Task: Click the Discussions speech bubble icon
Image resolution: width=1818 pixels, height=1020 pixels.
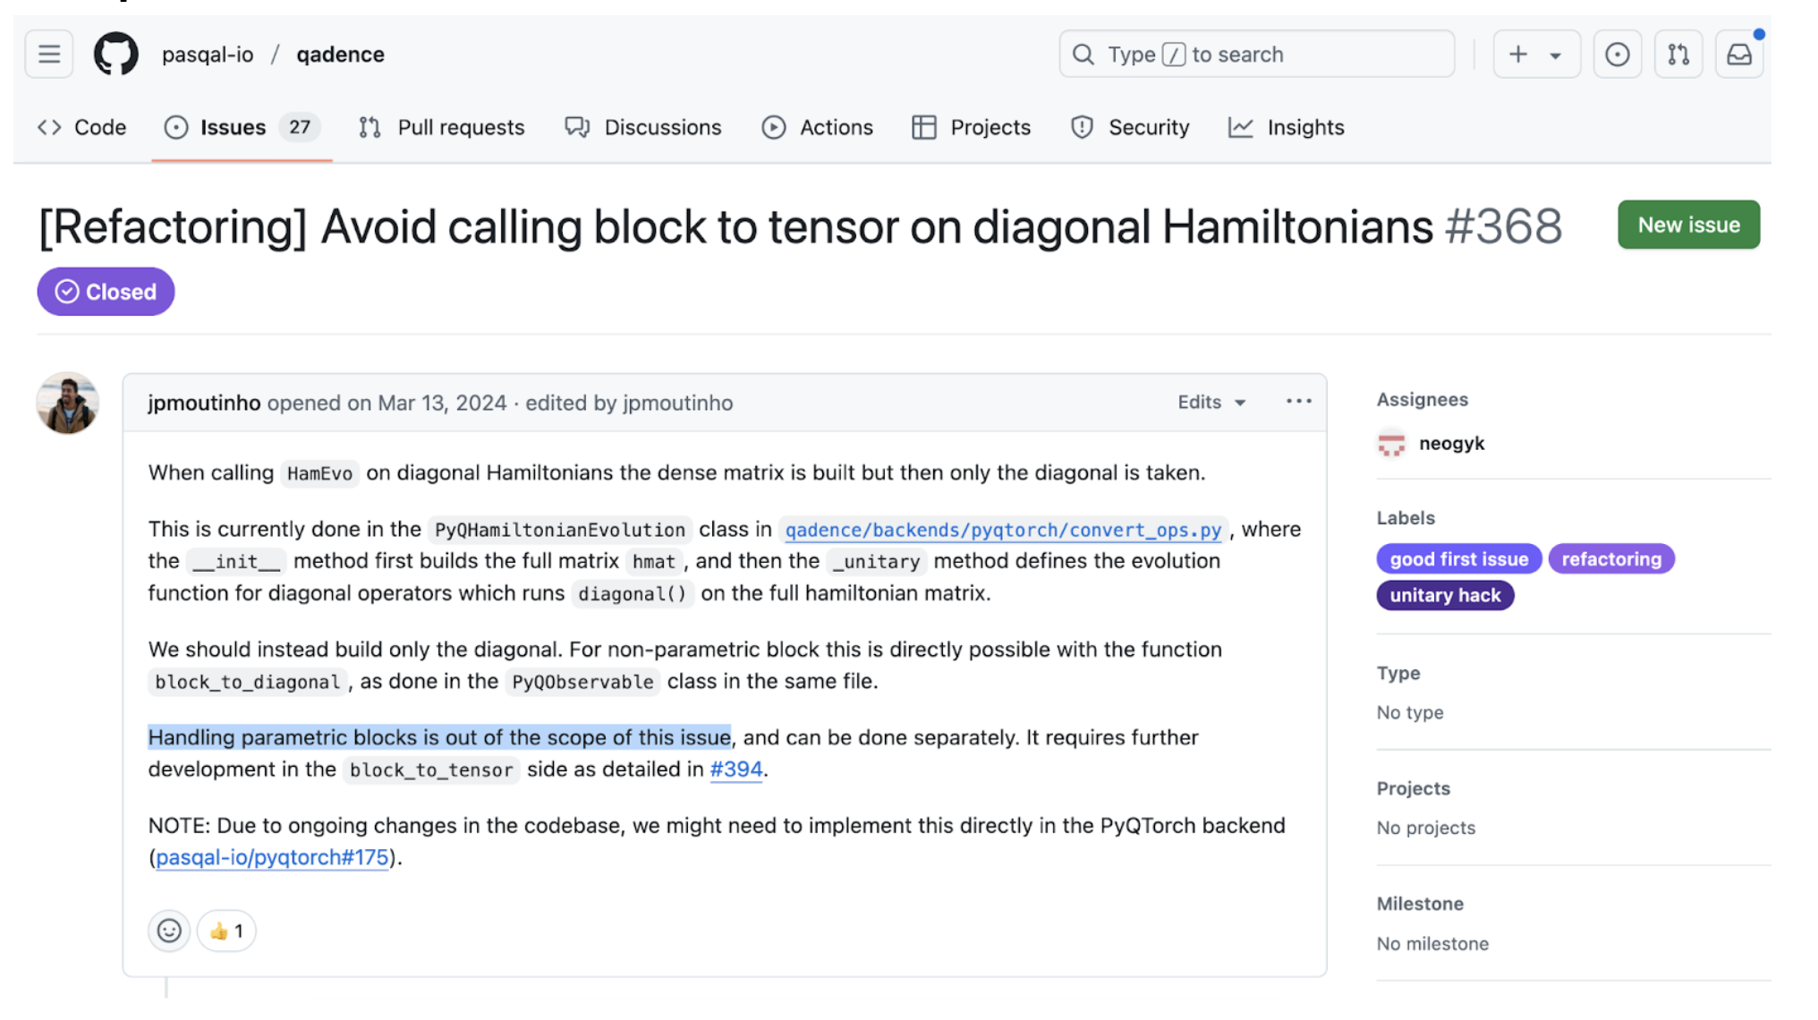Action: pyautogui.click(x=576, y=127)
